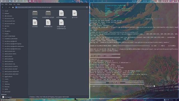The width and height of the screenshot is (179, 101).
Task: Open ARCOLINUXB bookmark in the sidebar
Action: coord(9,59)
